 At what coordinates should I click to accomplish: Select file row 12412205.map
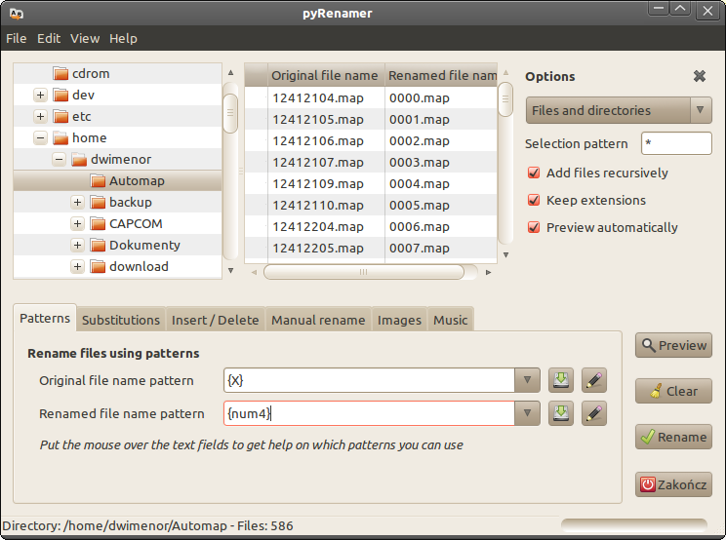click(x=371, y=249)
